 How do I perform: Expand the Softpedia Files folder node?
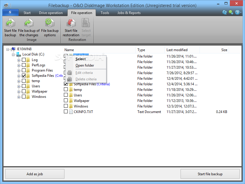19,76
